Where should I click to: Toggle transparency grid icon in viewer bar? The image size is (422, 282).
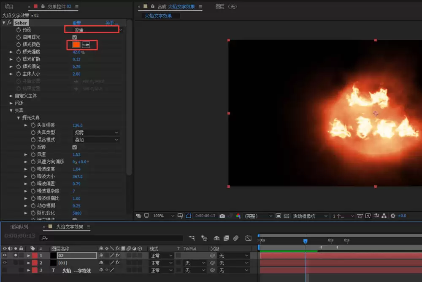click(287, 216)
